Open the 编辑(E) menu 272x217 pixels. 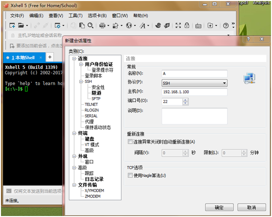click(x=36, y=16)
